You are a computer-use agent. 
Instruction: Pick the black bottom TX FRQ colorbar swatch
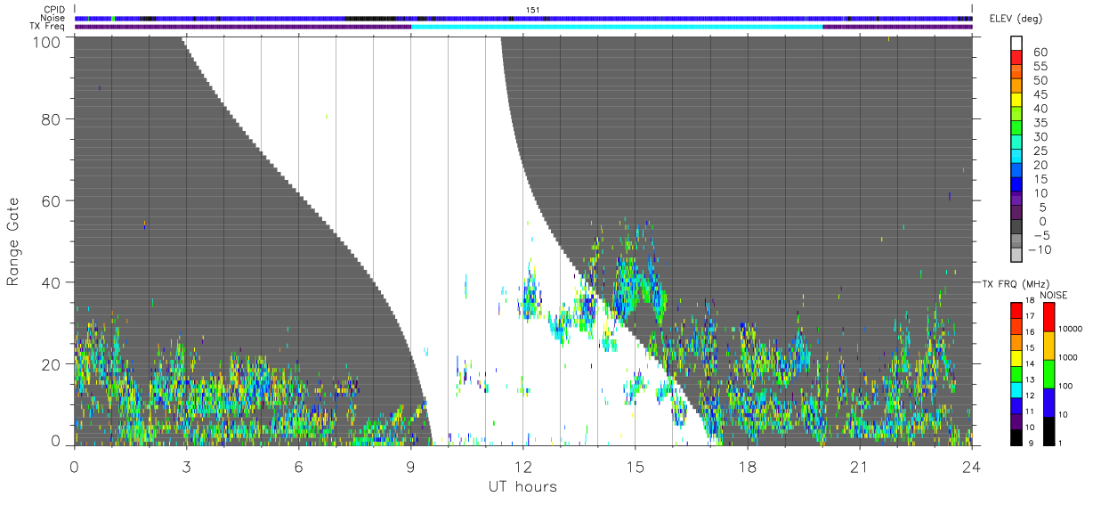point(1016,438)
